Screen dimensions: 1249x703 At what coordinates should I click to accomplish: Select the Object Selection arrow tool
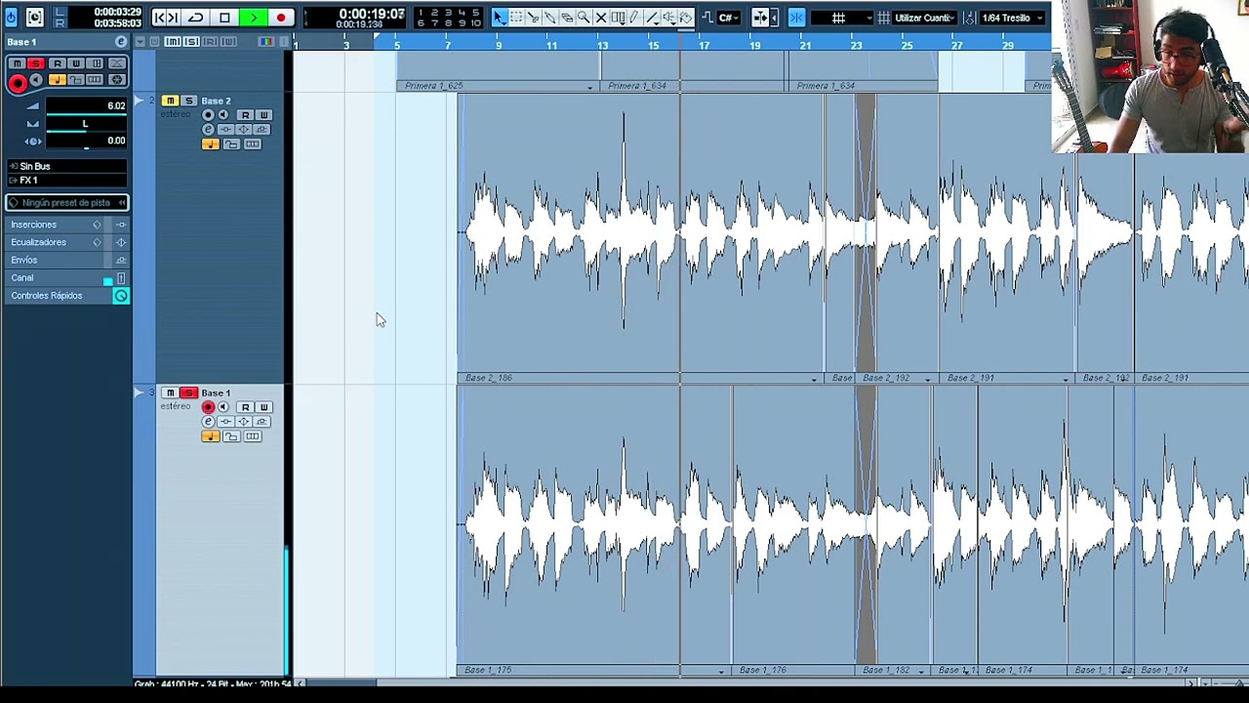coord(501,18)
